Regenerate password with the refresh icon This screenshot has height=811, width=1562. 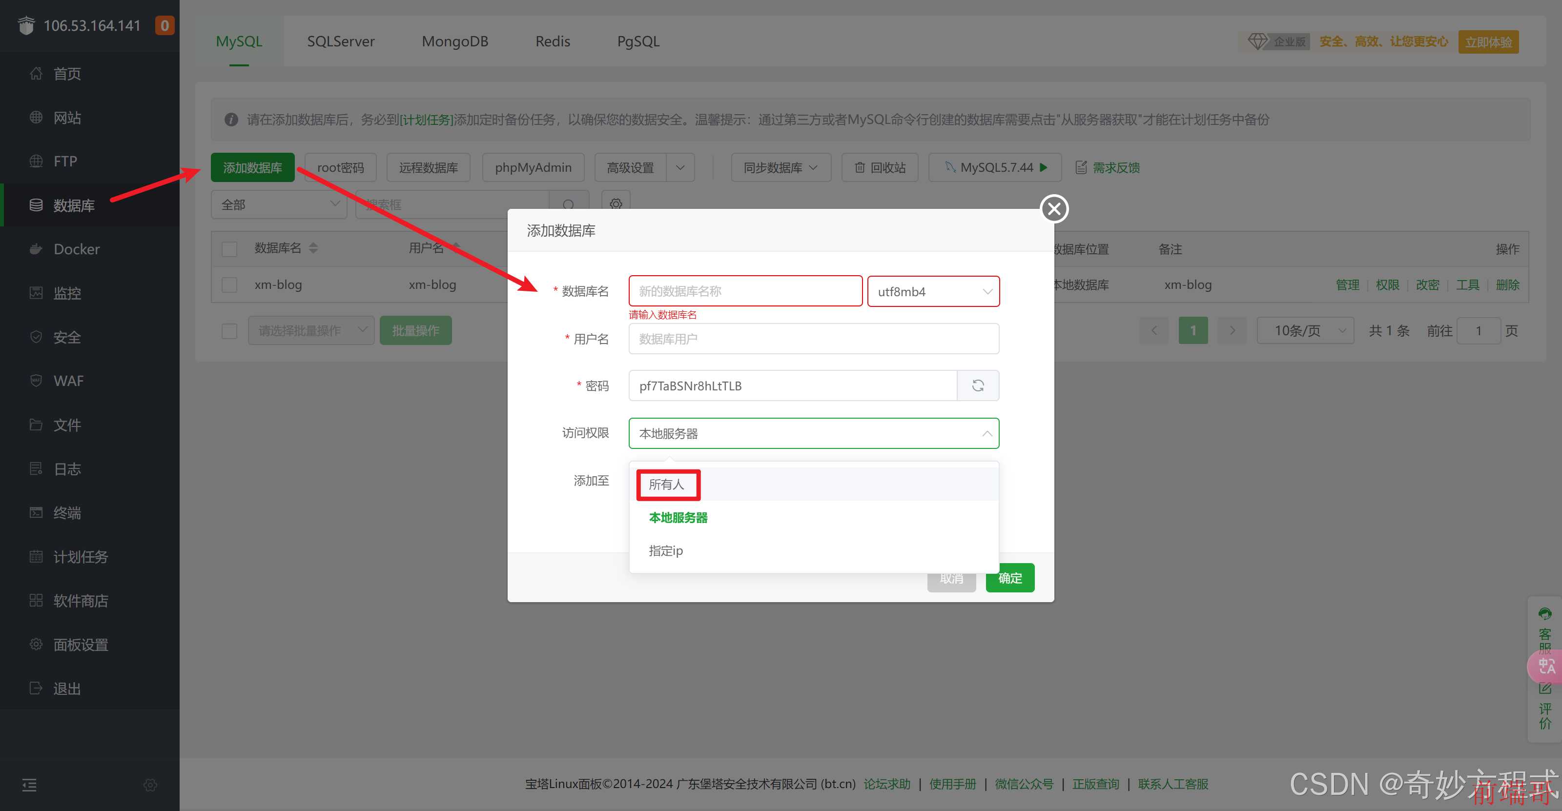(x=978, y=385)
